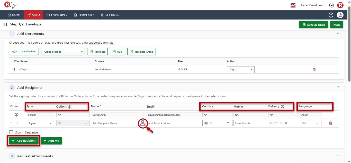This screenshot has width=351, height=163.
Task: Click the Options info icon
Action: point(69,107)
